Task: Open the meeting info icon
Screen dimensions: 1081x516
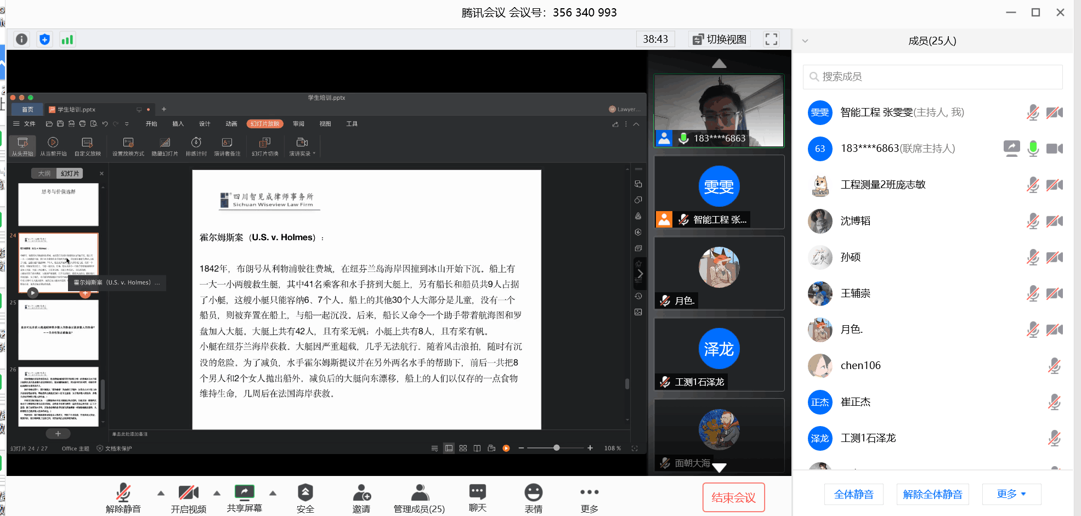Action: tap(21, 39)
